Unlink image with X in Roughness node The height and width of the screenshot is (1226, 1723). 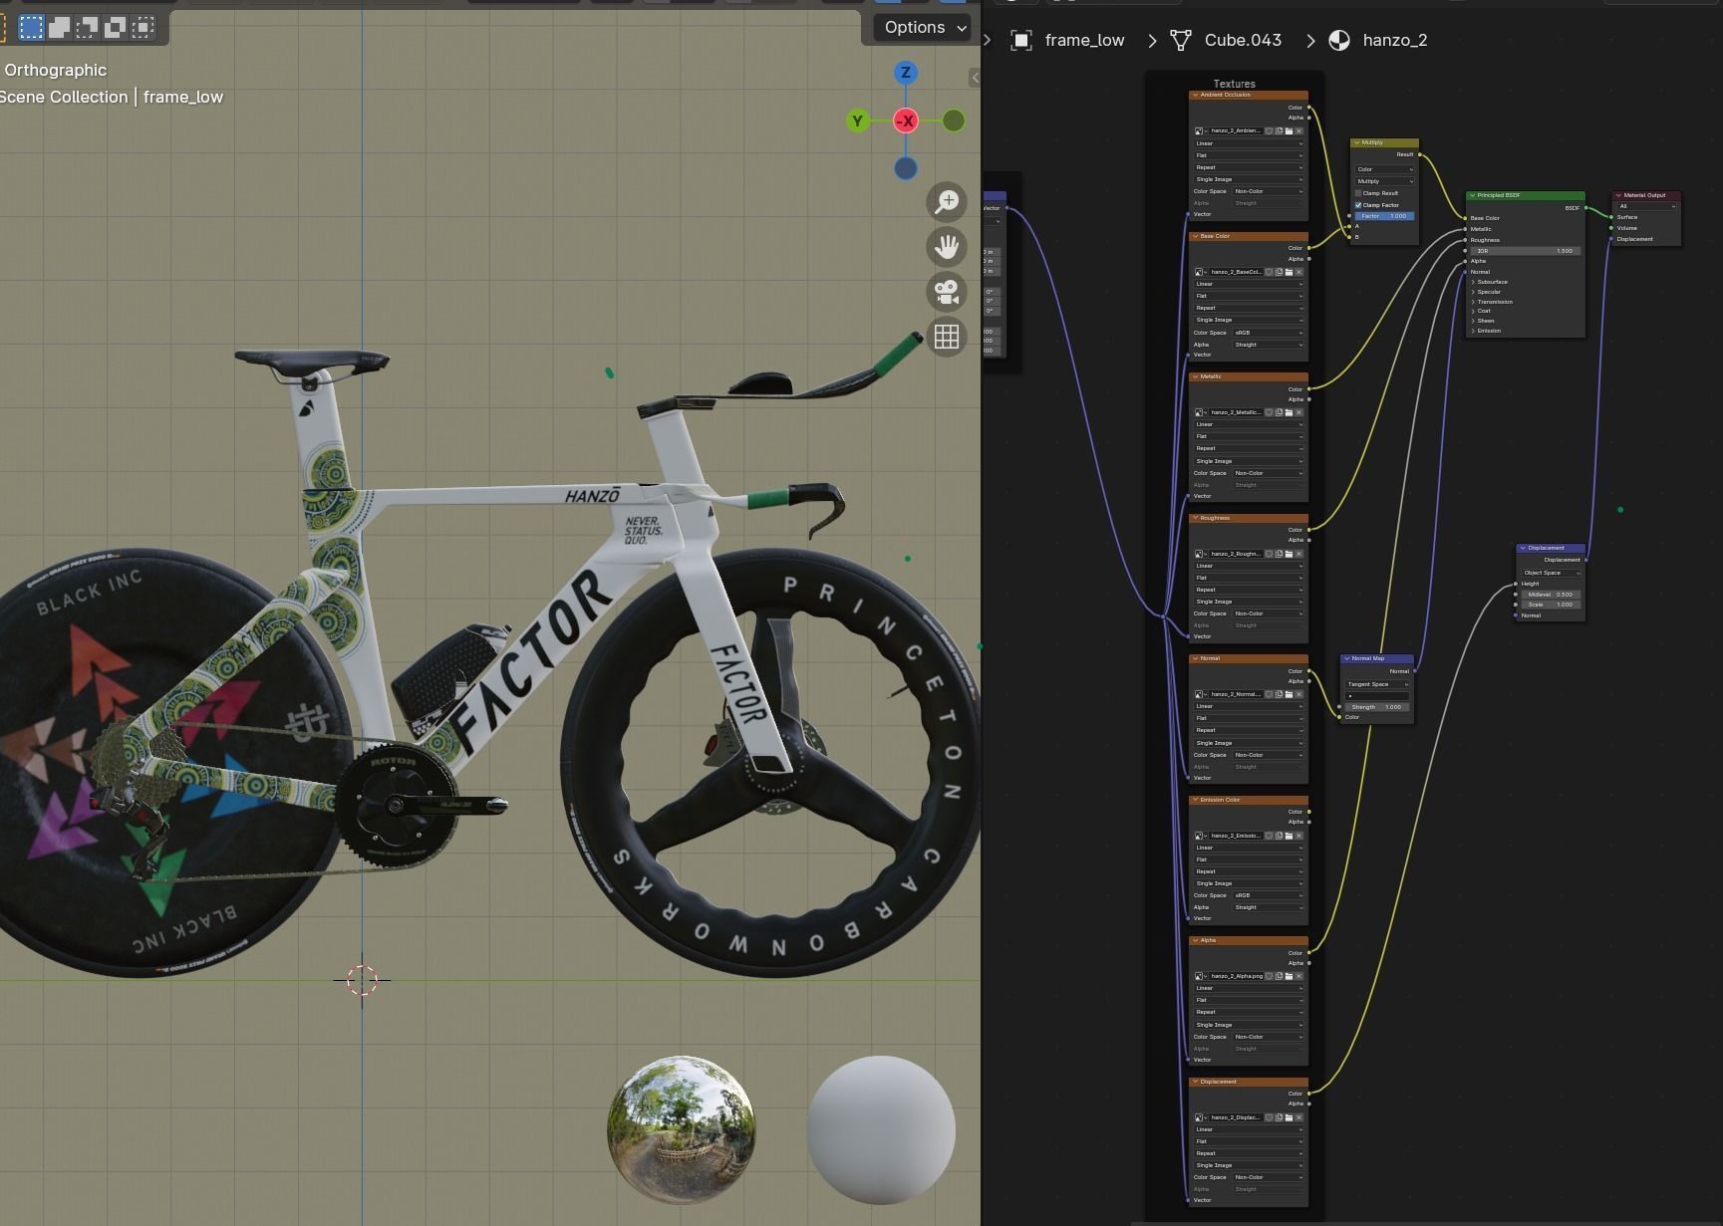pyautogui.click(x=1298, y=554)
